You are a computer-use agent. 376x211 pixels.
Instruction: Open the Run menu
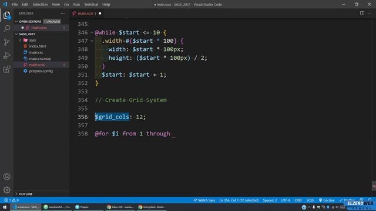[x=76, y=4]
